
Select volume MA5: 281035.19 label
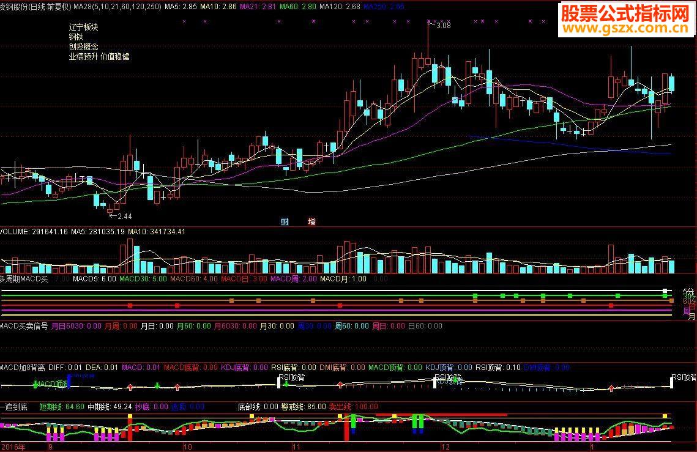click(98, 232)
